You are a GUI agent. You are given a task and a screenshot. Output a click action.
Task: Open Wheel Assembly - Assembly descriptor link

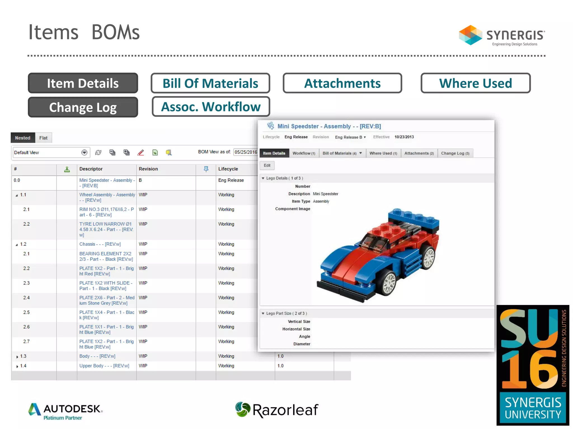(107, 197)
